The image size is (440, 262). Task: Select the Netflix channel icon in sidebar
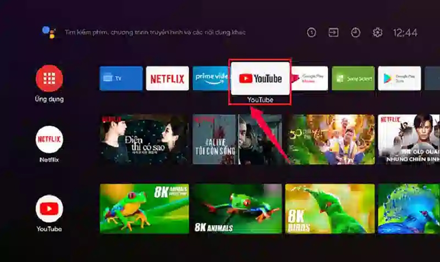pyautogui.click(x=49, y=139)
